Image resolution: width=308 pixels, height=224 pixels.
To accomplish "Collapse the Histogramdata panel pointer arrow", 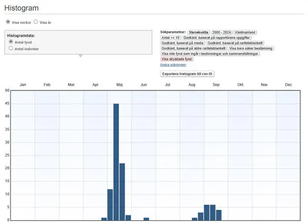I will [x=79, y=56].
